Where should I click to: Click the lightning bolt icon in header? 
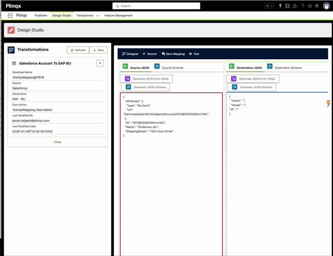[280, 6]
